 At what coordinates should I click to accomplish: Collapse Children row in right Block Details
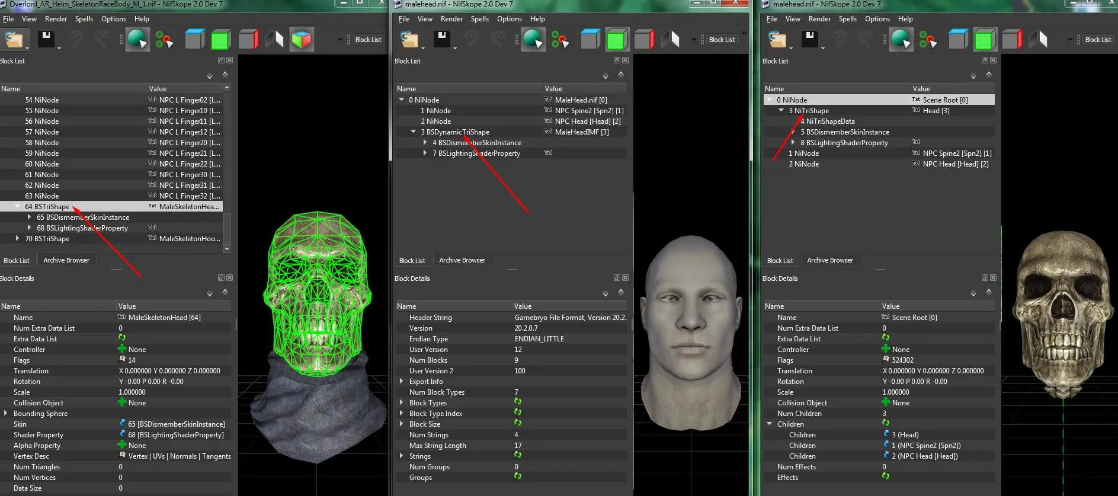pyautogui.click(x=769, y=424)
